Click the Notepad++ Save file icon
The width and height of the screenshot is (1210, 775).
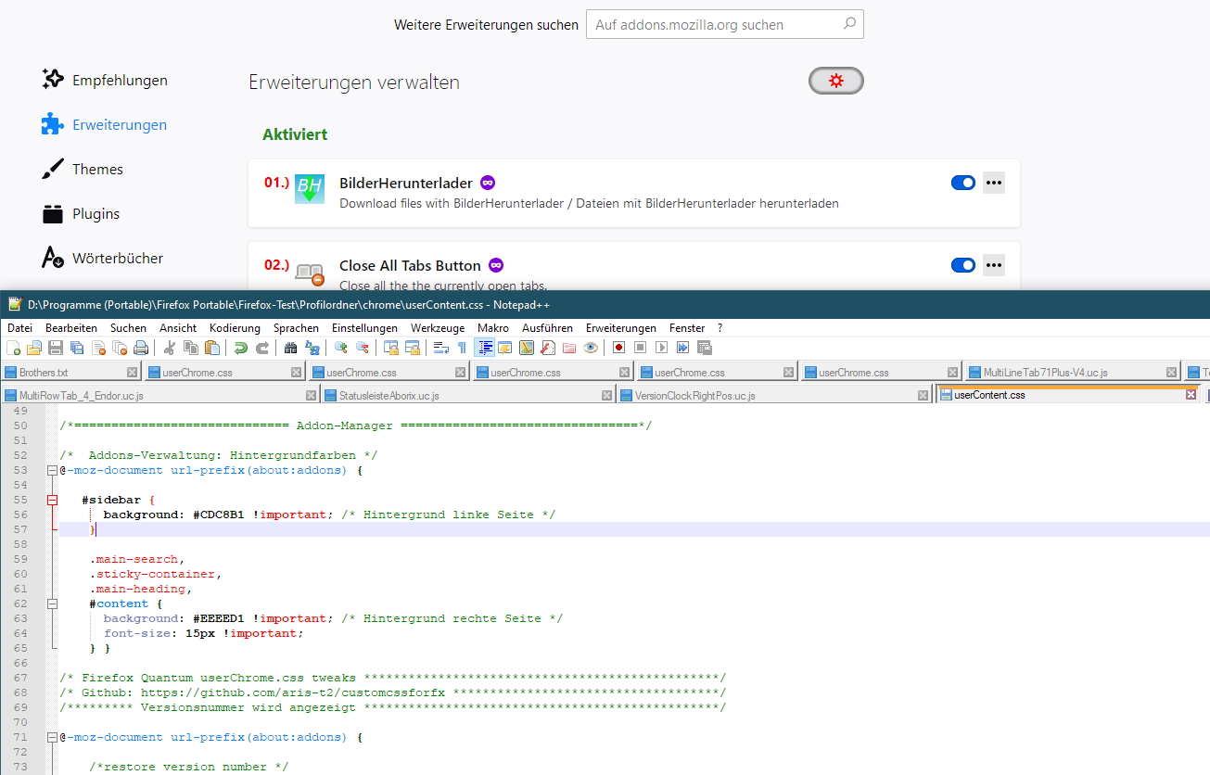pos(56,348)
